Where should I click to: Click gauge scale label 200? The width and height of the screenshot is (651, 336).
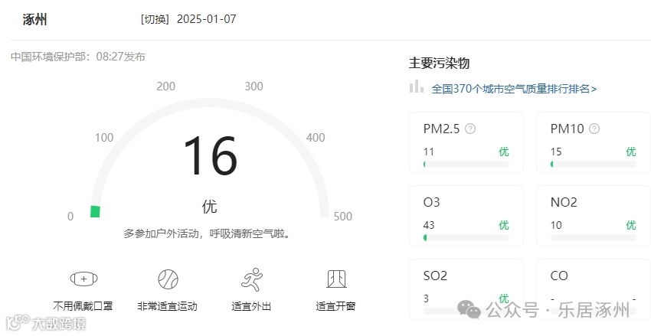[165, 86]
